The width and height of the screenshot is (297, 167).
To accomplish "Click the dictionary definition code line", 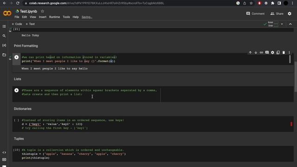I will click(x=52, y=124).
